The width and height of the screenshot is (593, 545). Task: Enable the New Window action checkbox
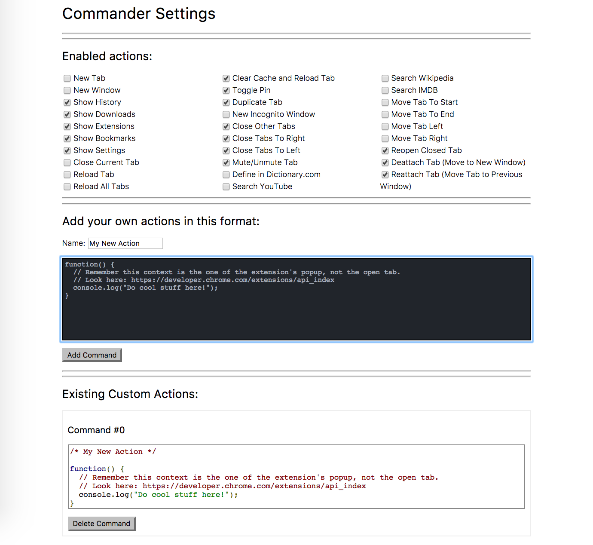click(x=67, y=90)
